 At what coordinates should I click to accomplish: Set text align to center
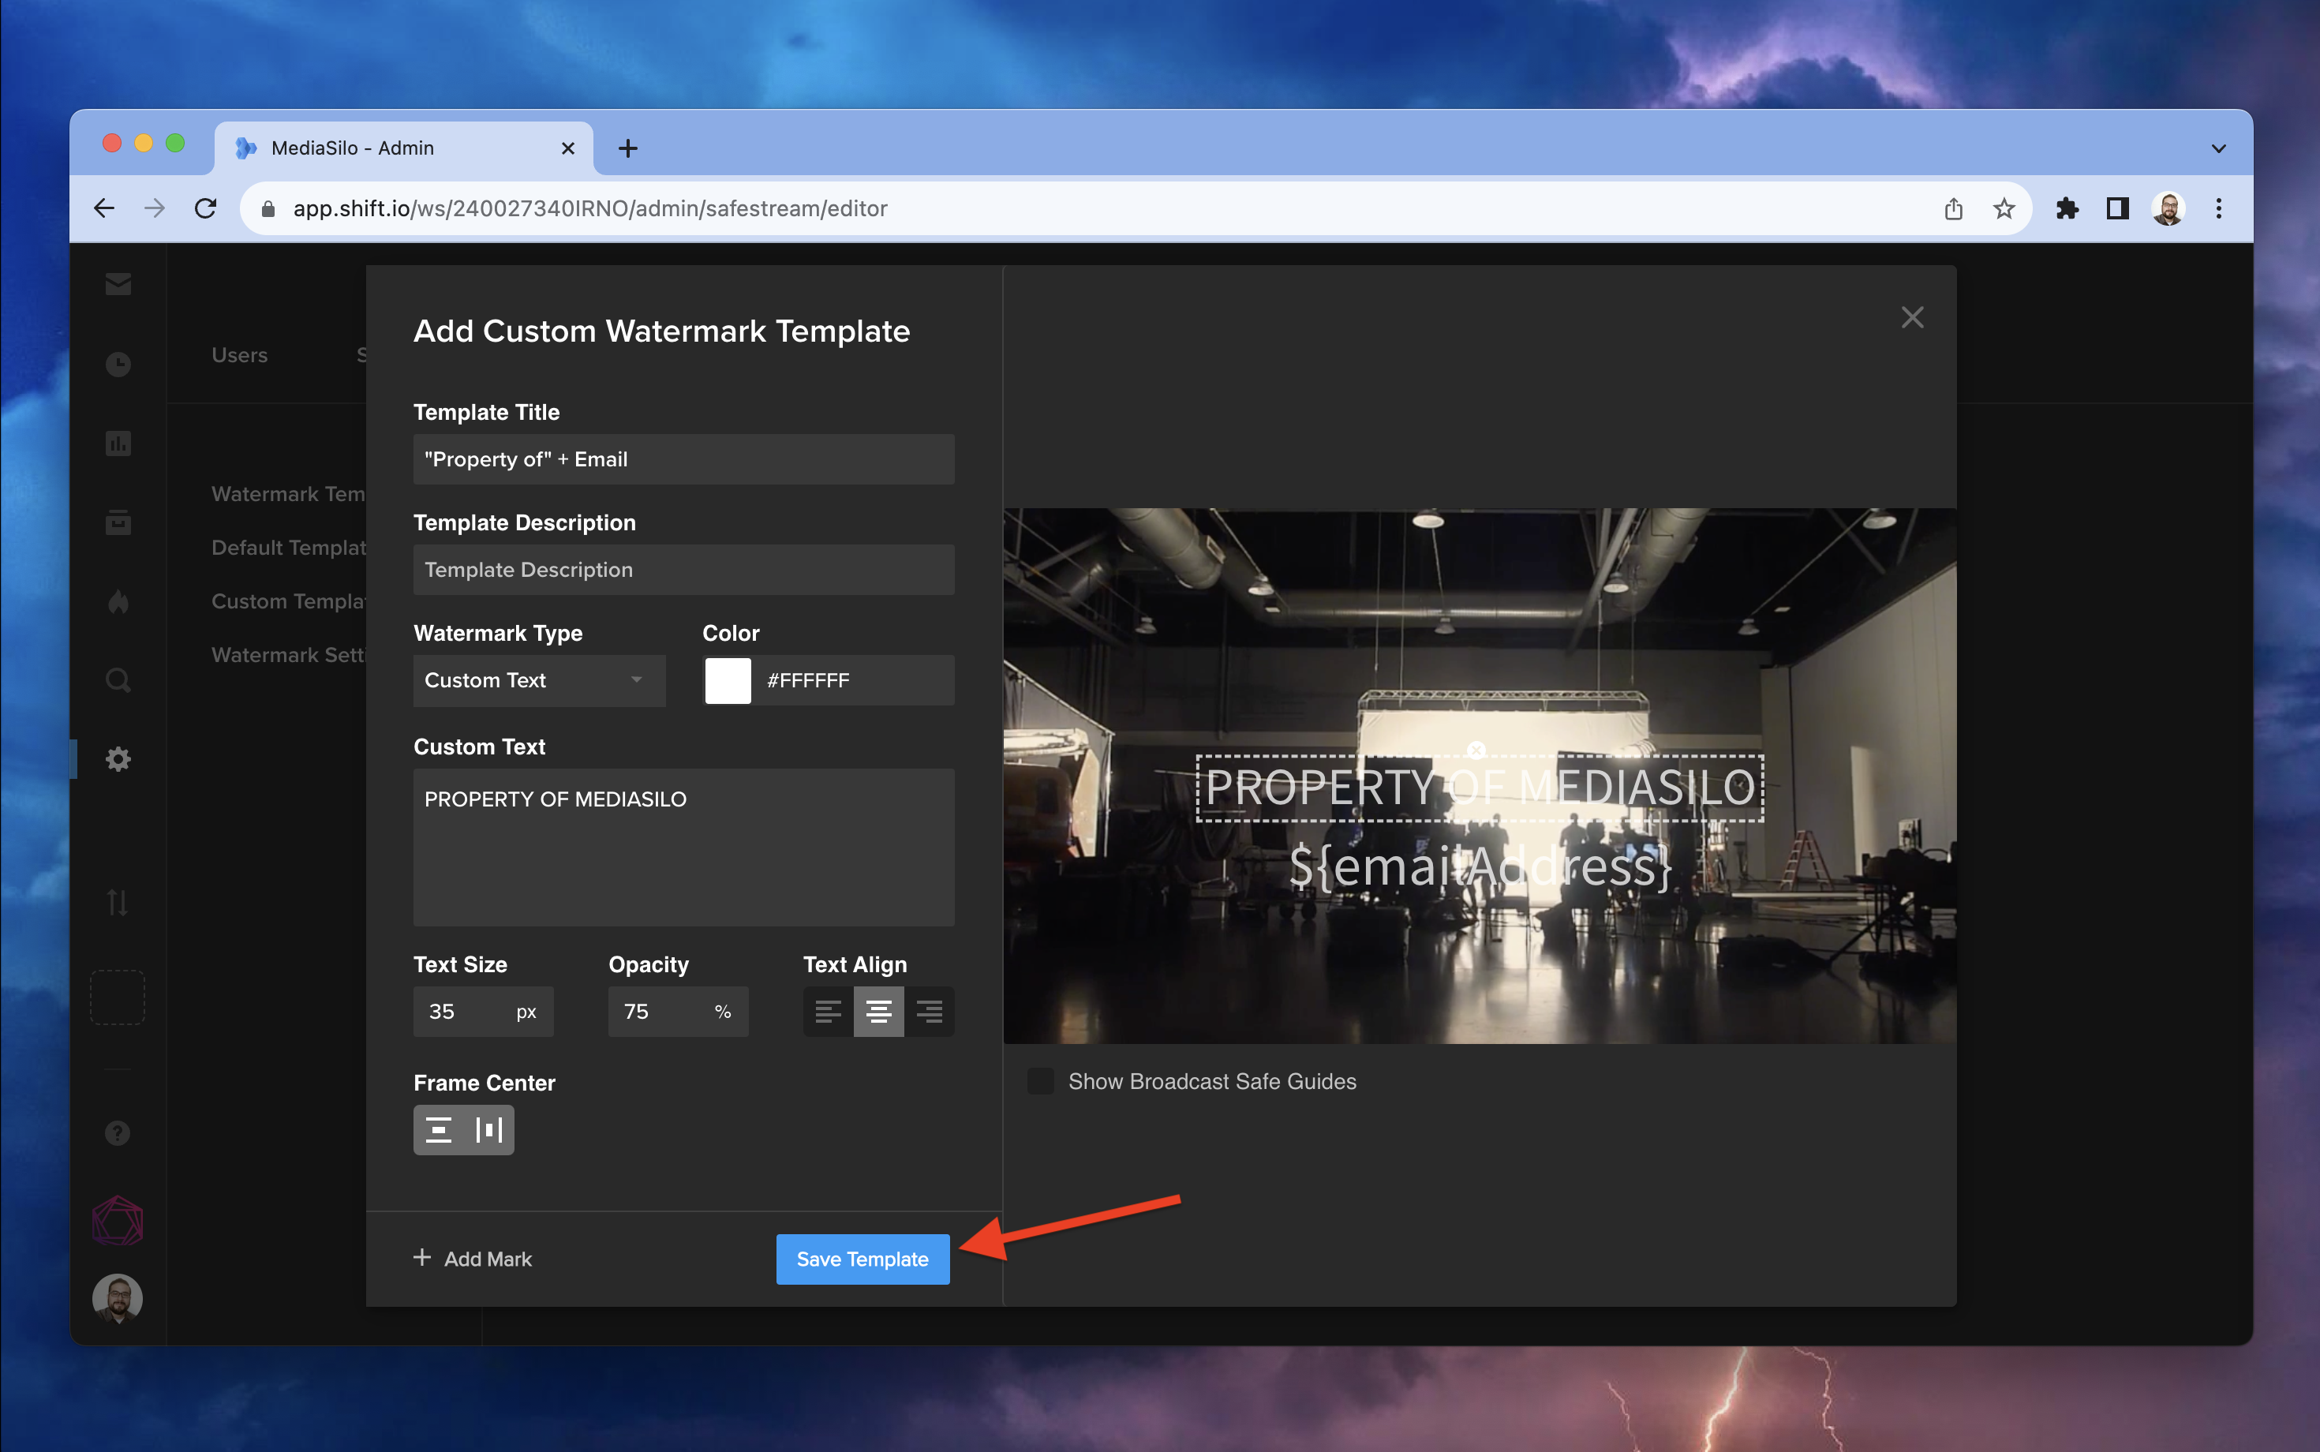pos(878,1011)
